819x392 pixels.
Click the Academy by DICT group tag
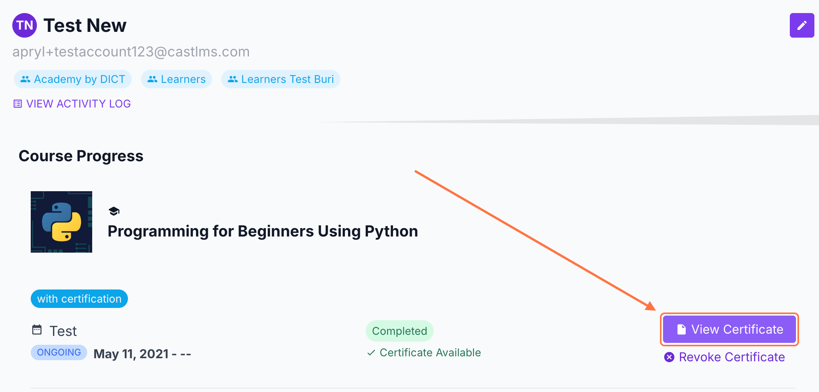[73, 79]
